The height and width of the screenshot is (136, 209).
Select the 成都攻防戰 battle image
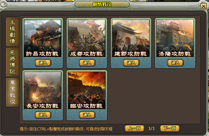click(x=87, y=38)
